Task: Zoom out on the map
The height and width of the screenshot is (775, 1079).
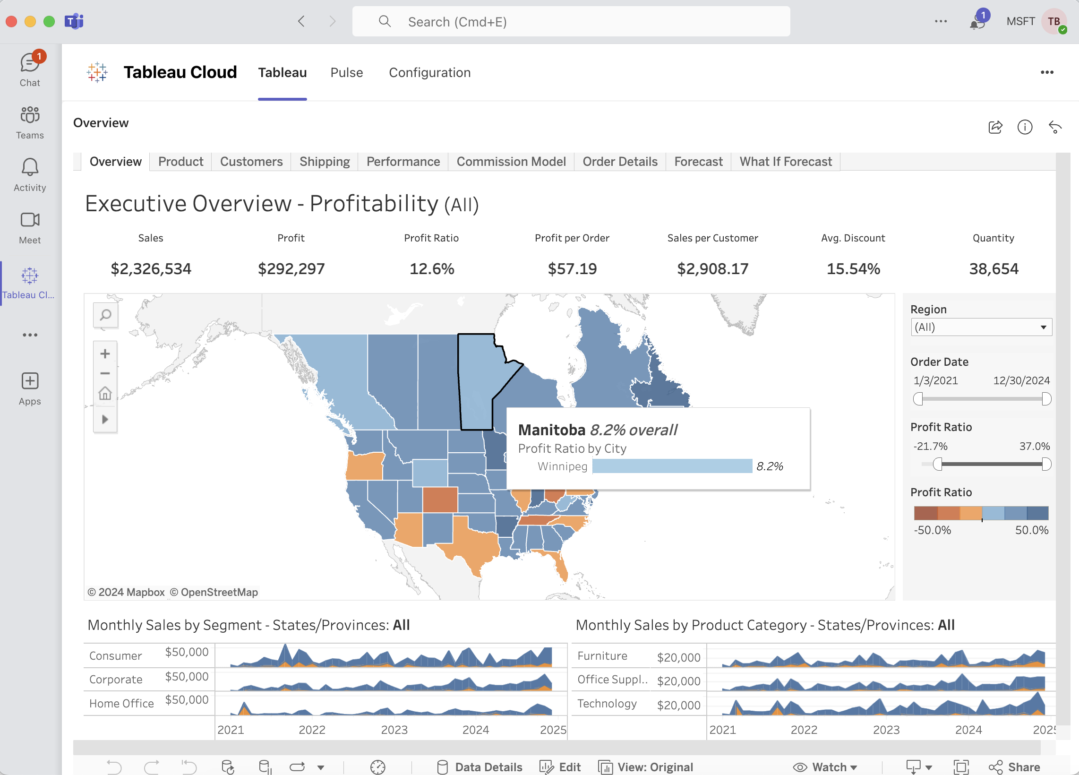Action: pos(105,373)
